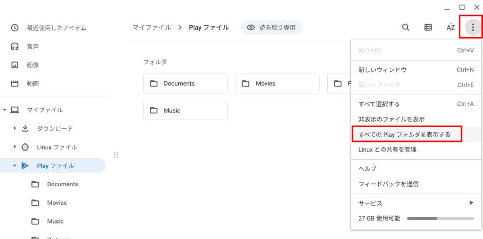Viewport: 483px width, 239px height.
Task: Choose すべて選択する in the menu
Action: coord(416,104)
